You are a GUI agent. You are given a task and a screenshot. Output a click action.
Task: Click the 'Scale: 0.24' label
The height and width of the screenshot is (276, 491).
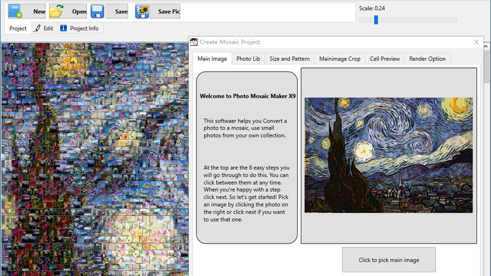pyautogui.click(x=372, y=9)
